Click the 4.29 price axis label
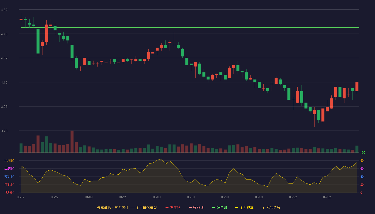This screenshot has height=214, width=375. point(4,58)
